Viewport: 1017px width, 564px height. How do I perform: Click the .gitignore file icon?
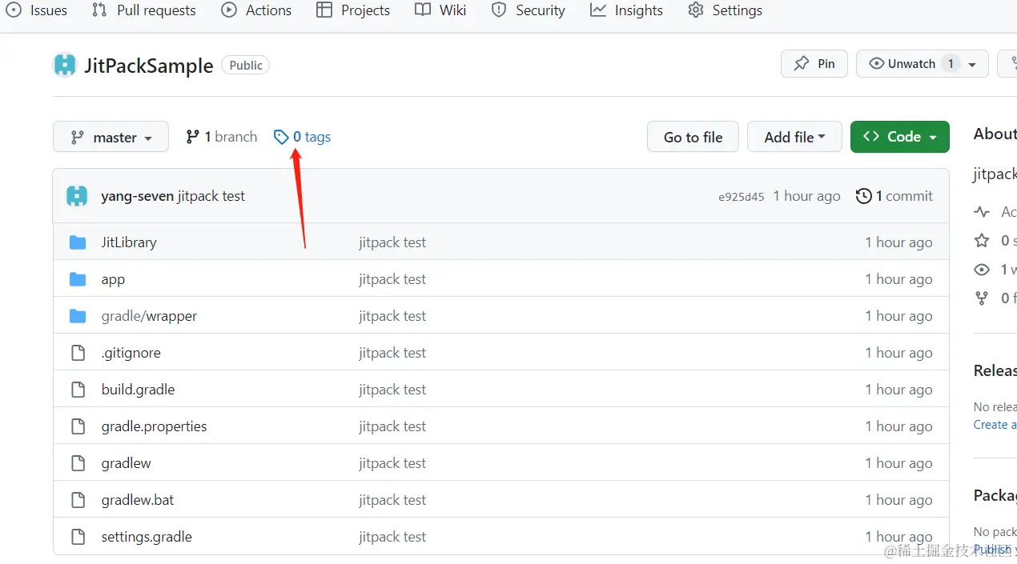[78, 353]
